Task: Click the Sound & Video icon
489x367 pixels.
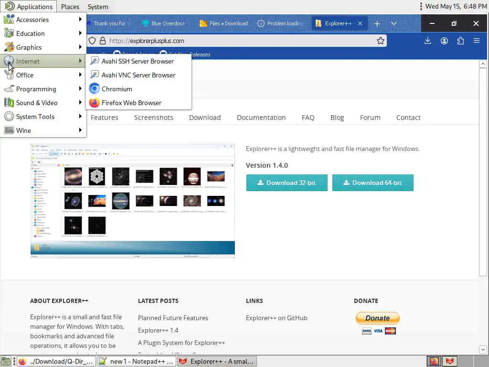Action: tap(9, 102)
